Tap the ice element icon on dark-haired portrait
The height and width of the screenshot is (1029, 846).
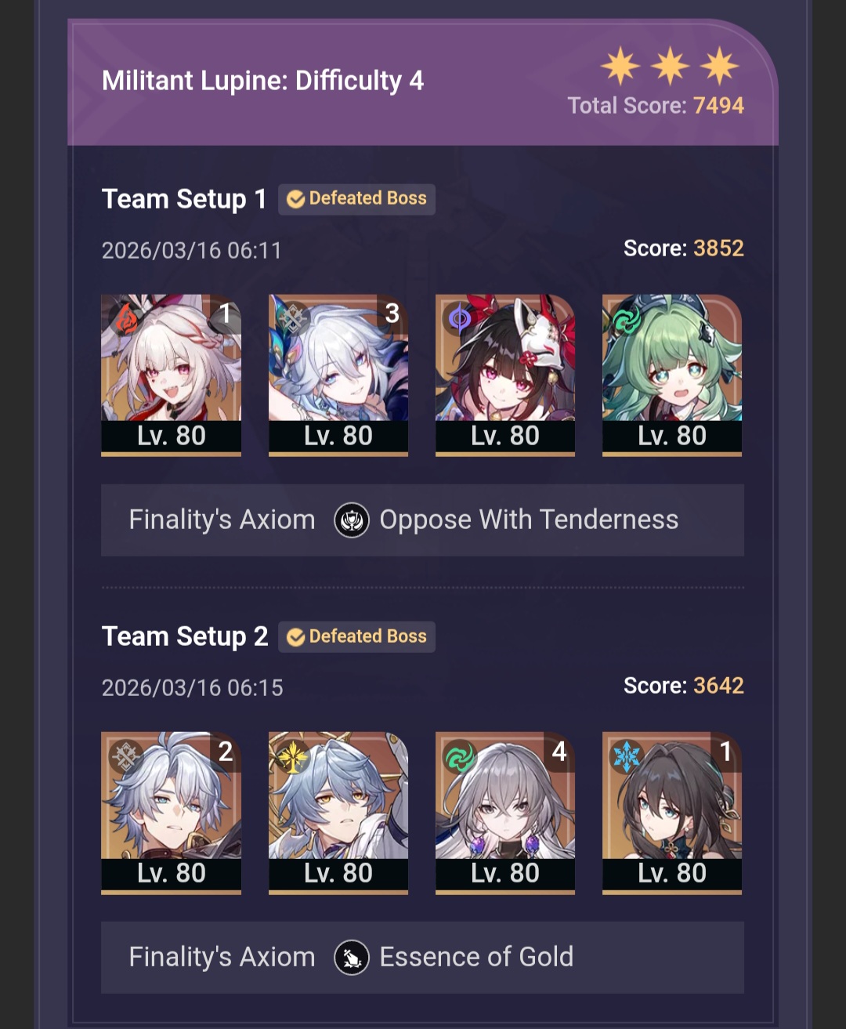coord(627,756)
